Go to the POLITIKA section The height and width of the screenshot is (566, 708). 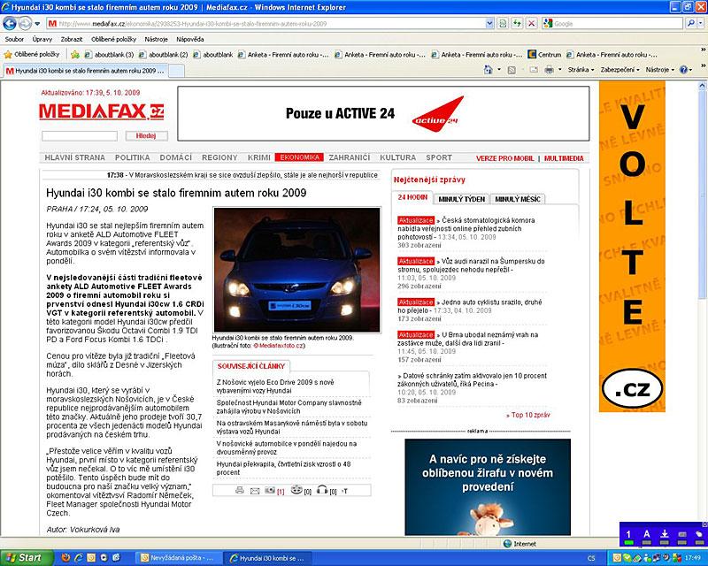(132, 157)
